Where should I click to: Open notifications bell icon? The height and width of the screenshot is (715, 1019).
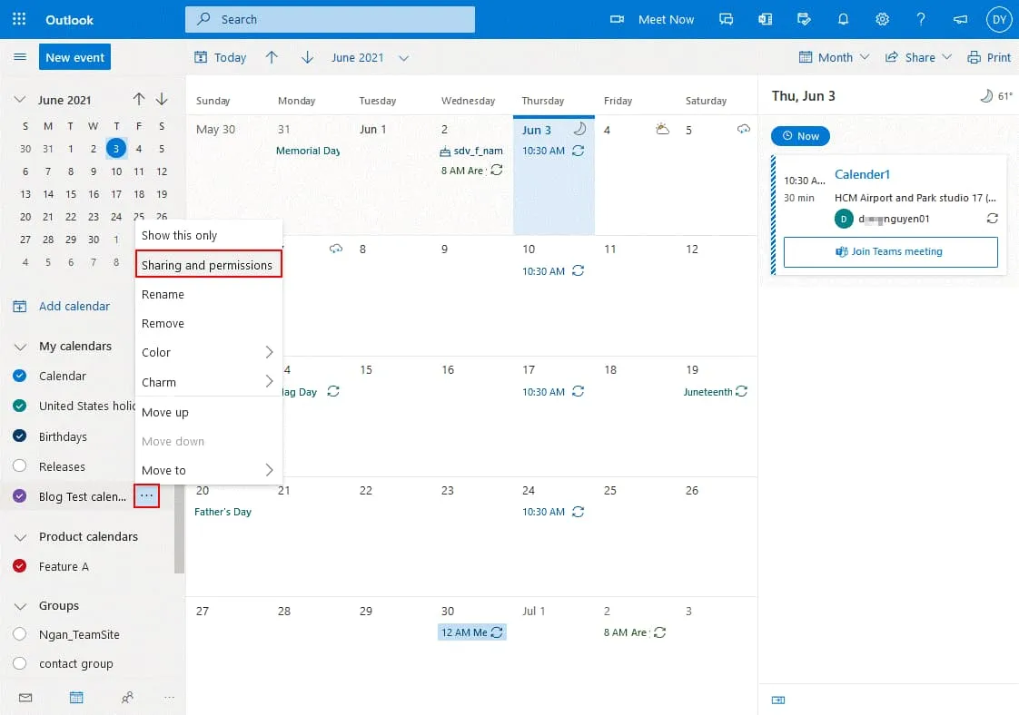coord(843,19)
